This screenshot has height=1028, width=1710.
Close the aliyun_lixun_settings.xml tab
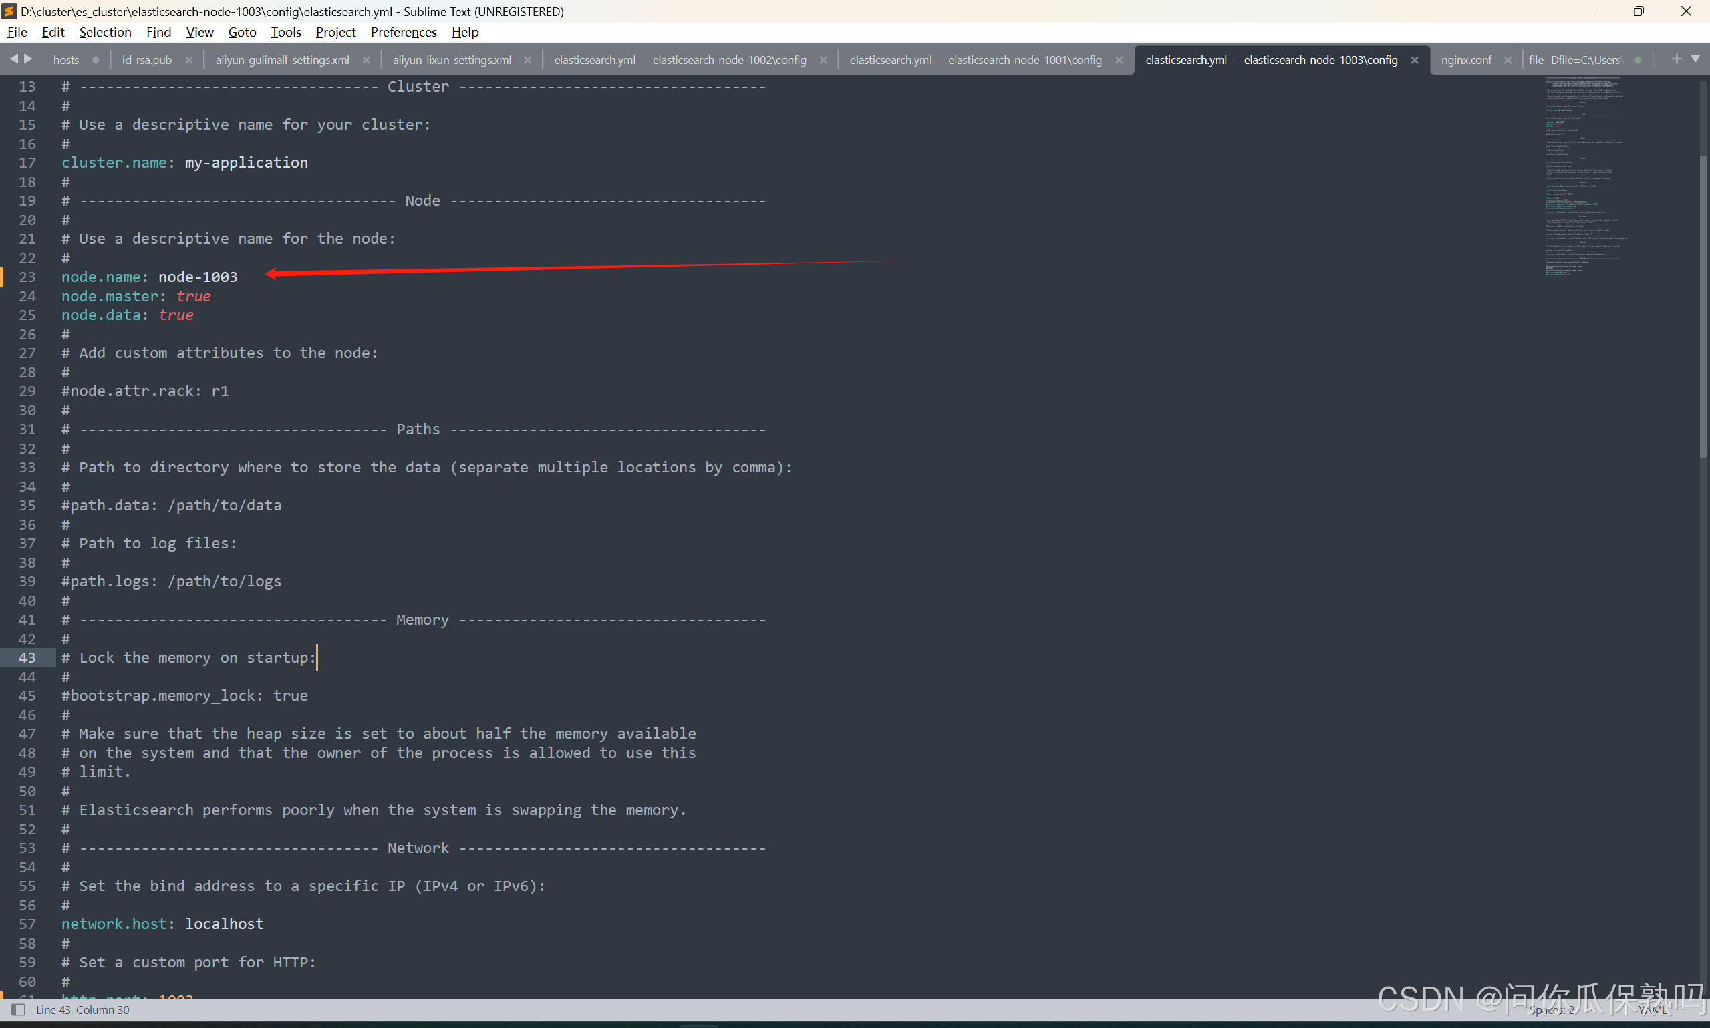(x=528, y=60)
